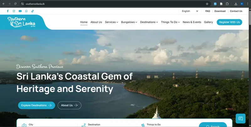Open the browser extensions puzzle icon
Image resolution: width=251 pixels, height=127 pixels.
tap(227, 4)
